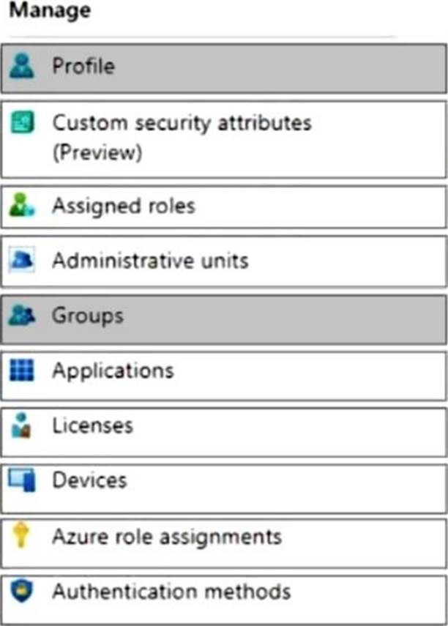This screenshot has height=626, width=448.
Task: Click the Administrative units icon
Action: point(20,261)
